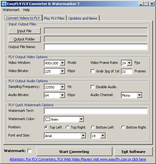Screen dimensions: 156x164
Task: Expand the Video Bitrate dropdown
Action: point(63,71)
